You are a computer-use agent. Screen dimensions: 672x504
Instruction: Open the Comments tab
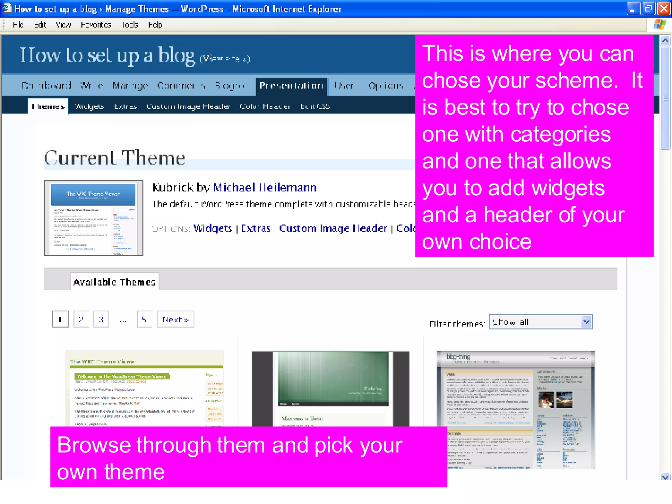pos(181,85)
